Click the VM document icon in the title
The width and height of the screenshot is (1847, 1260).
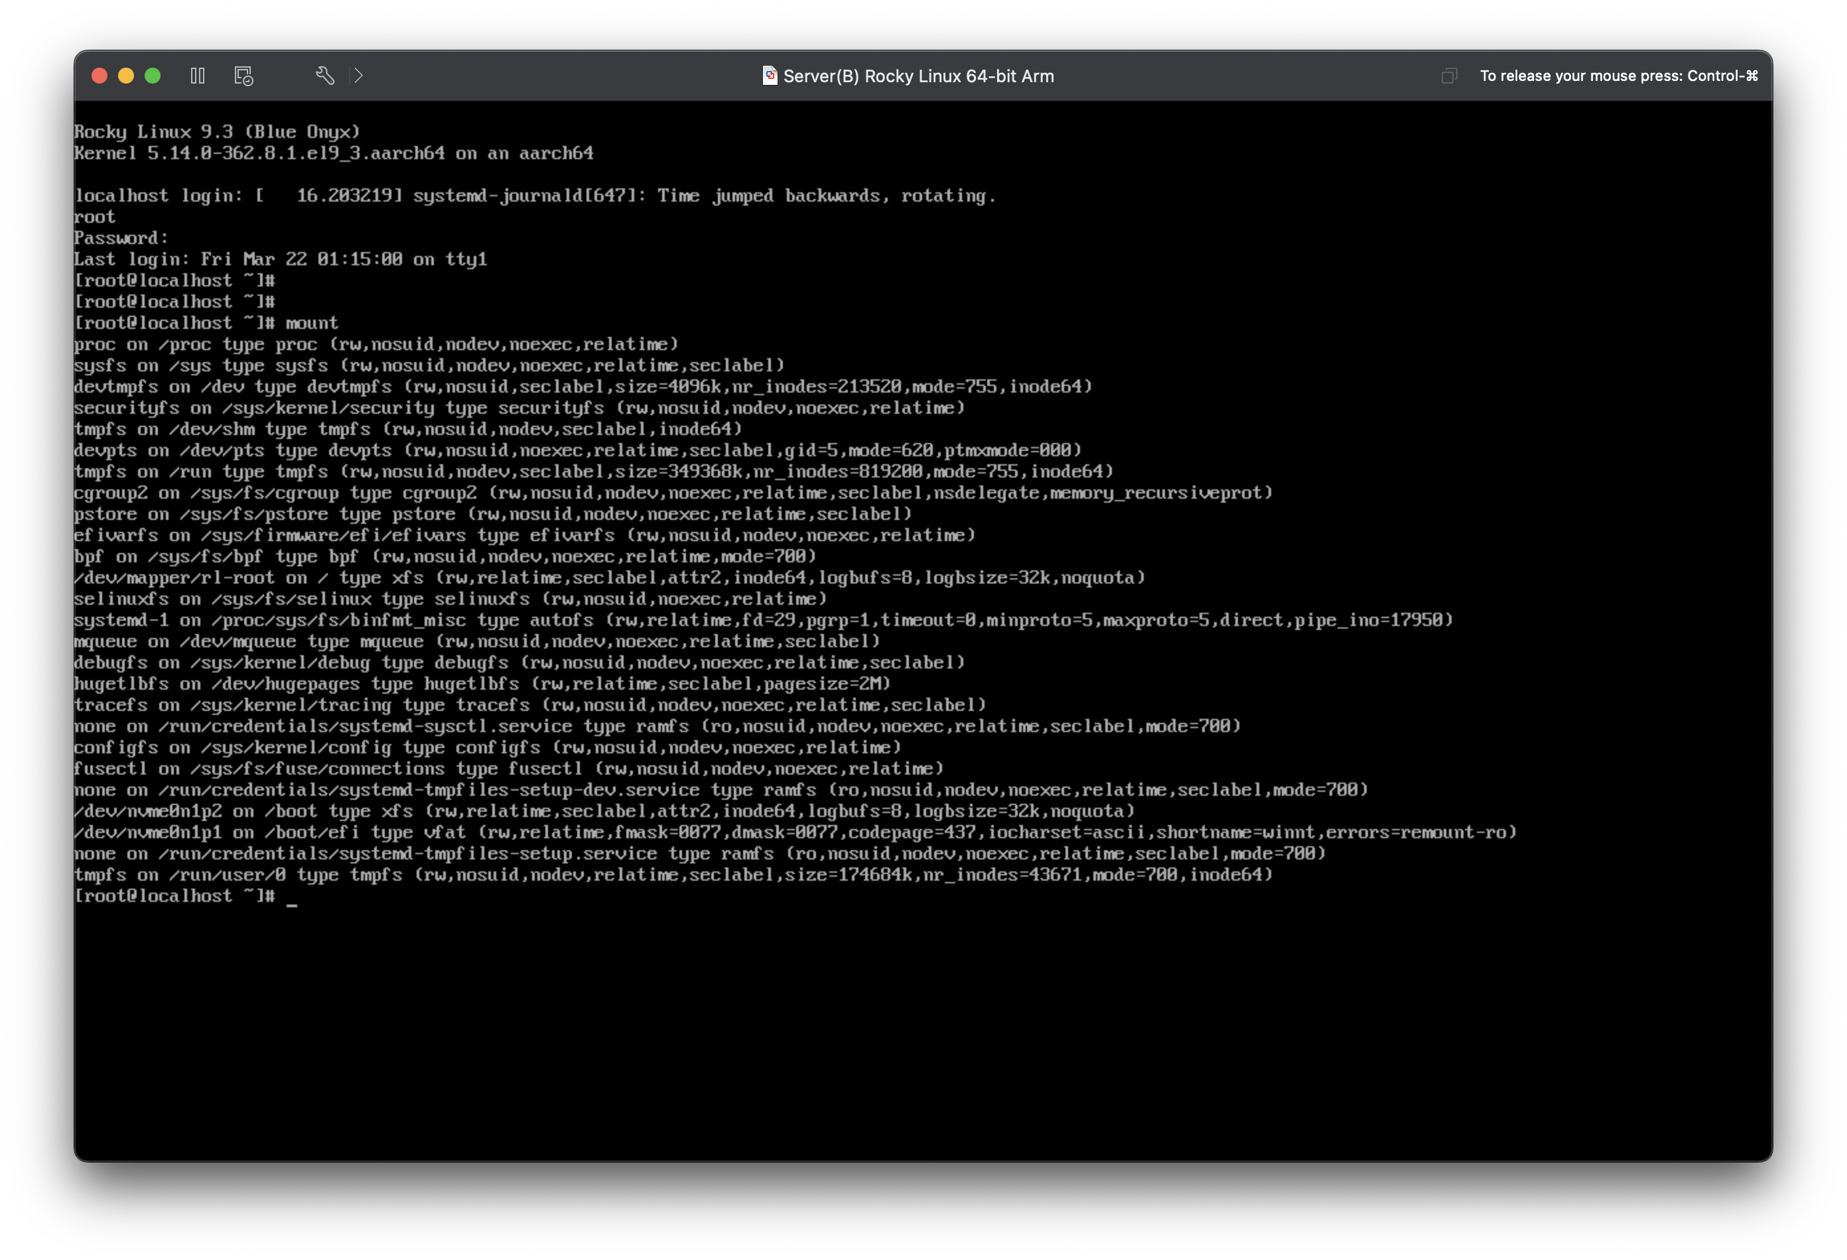pyautogui.click(x=768, y=76)
